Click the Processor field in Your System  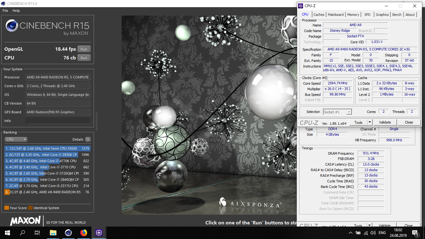tap(58, 77)
